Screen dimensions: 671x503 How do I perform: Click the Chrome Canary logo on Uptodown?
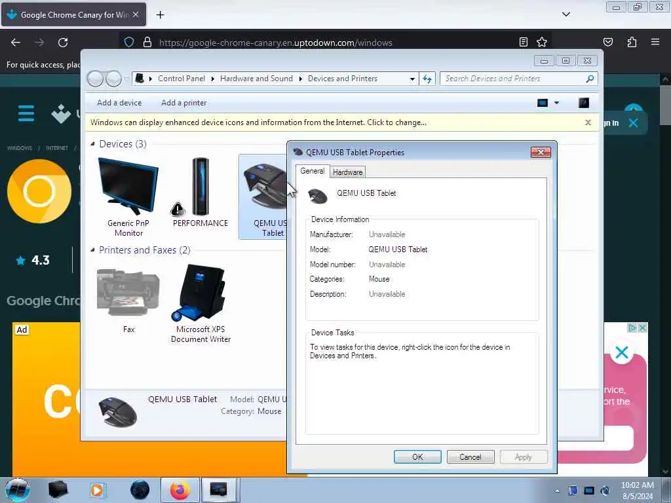39,191
